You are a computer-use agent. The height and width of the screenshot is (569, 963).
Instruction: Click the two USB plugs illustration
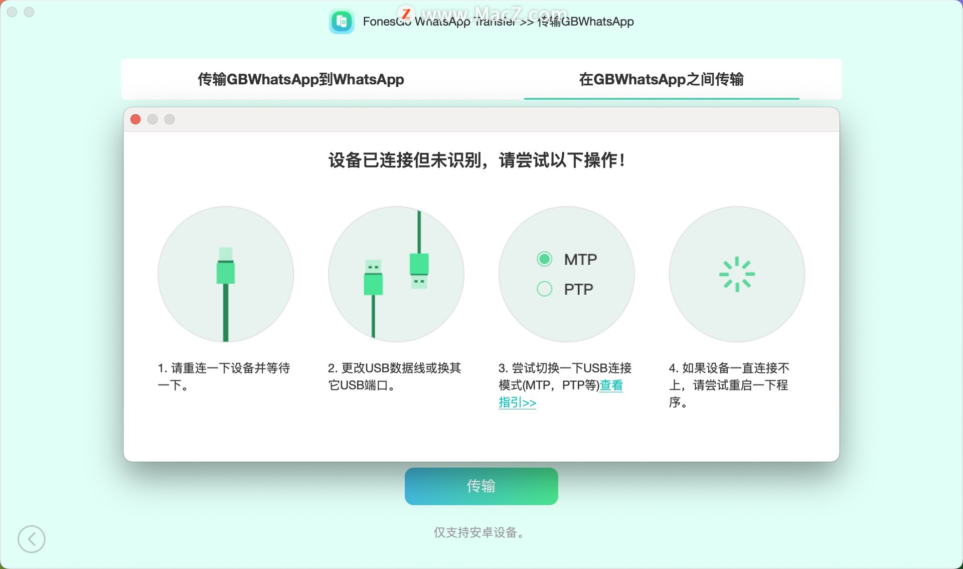[x=396, y=274]
